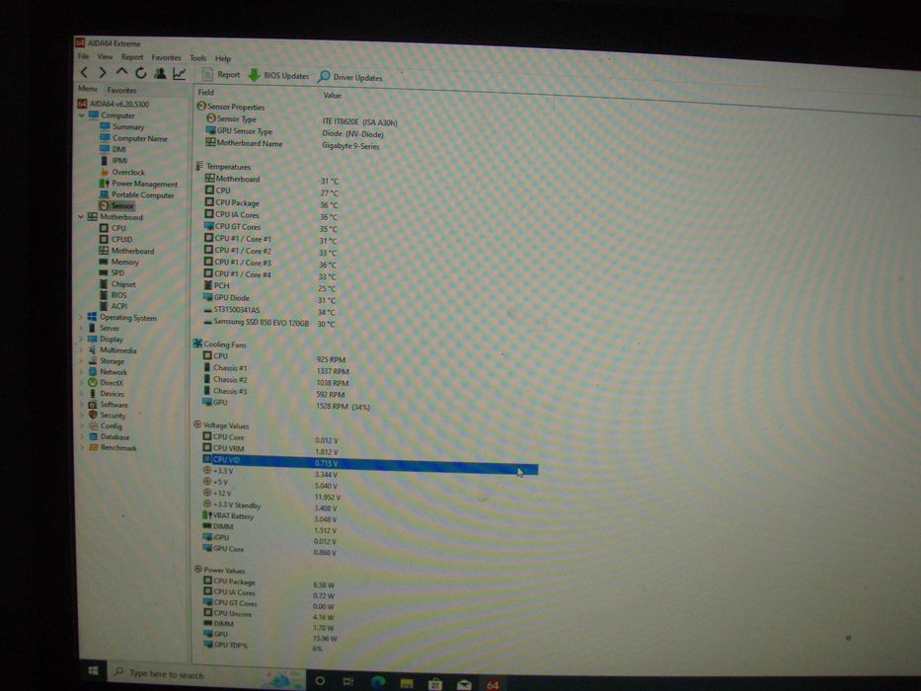Expand the Storage tree node
The image size is (921, 691).
pyautogui.click(x=81, y=360)
